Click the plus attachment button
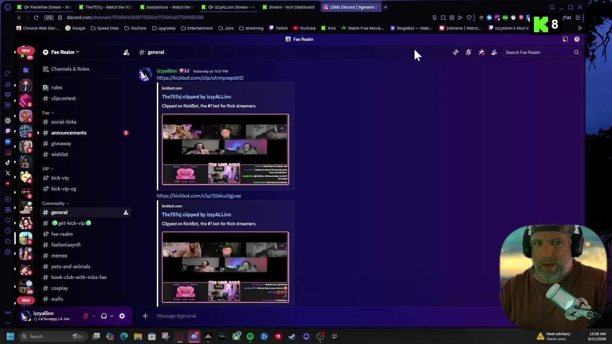Viewport: 612px width, 344px height. point(145,316)
